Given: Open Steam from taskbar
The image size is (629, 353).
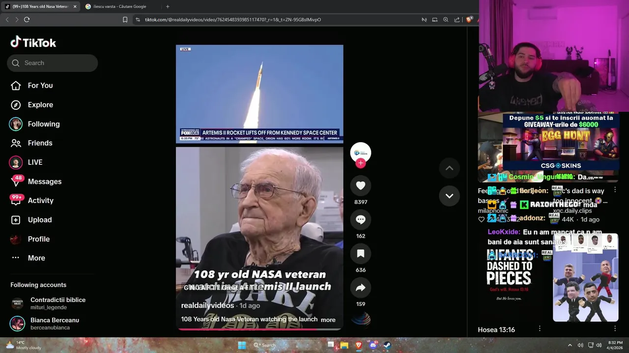Looking at the screenshot, I should coord(387,345).
